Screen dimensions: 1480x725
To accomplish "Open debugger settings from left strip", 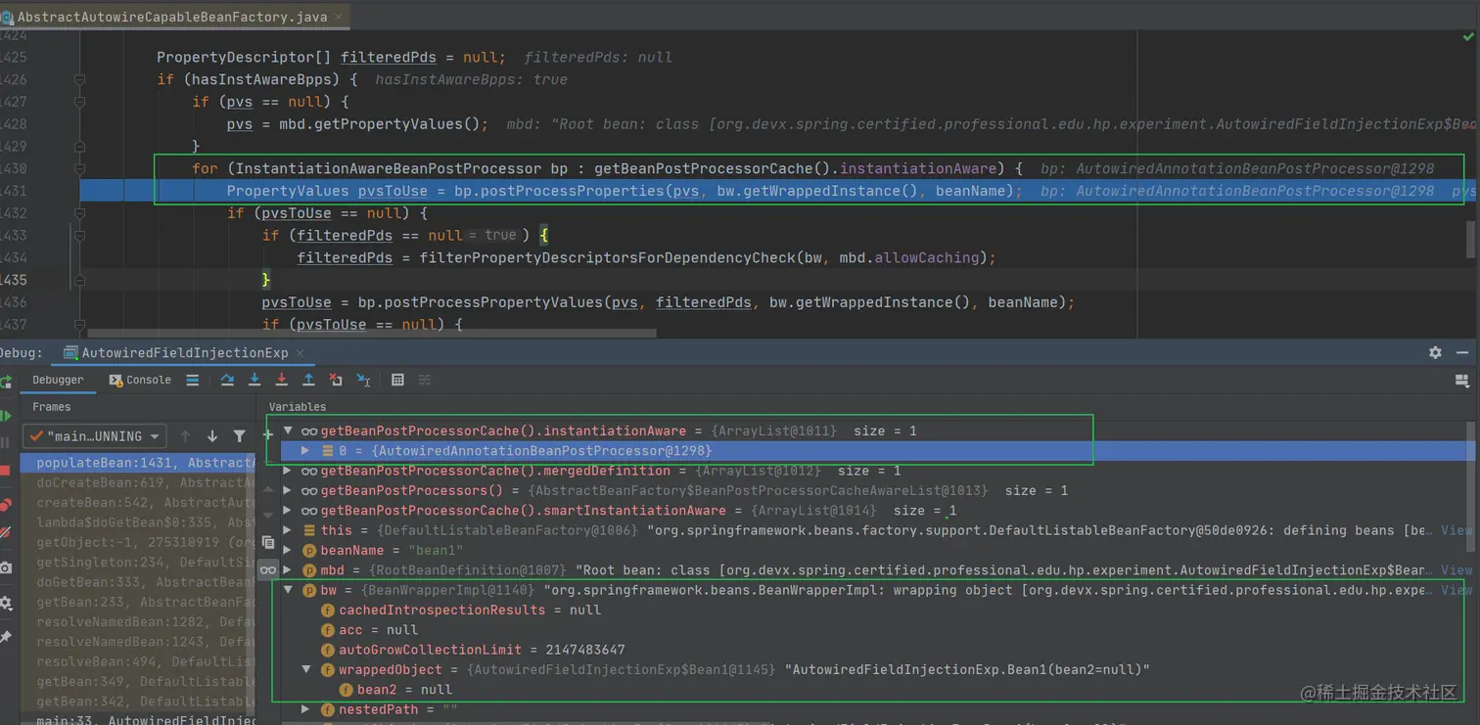I will click(5, 604).
